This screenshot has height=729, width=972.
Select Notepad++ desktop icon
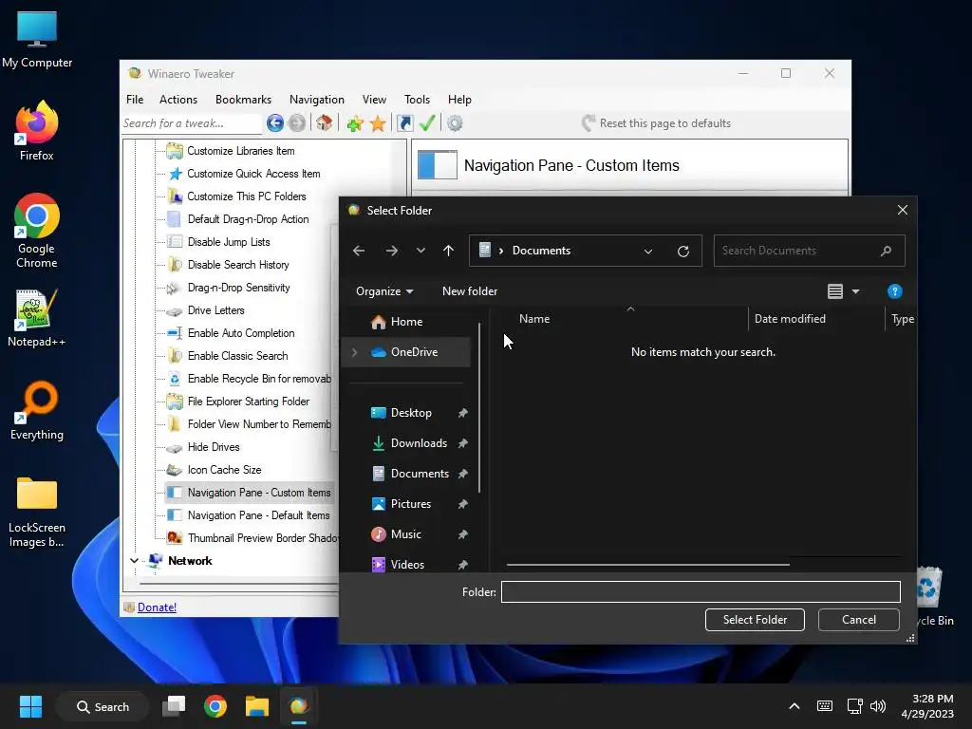(x=37, y=318)
